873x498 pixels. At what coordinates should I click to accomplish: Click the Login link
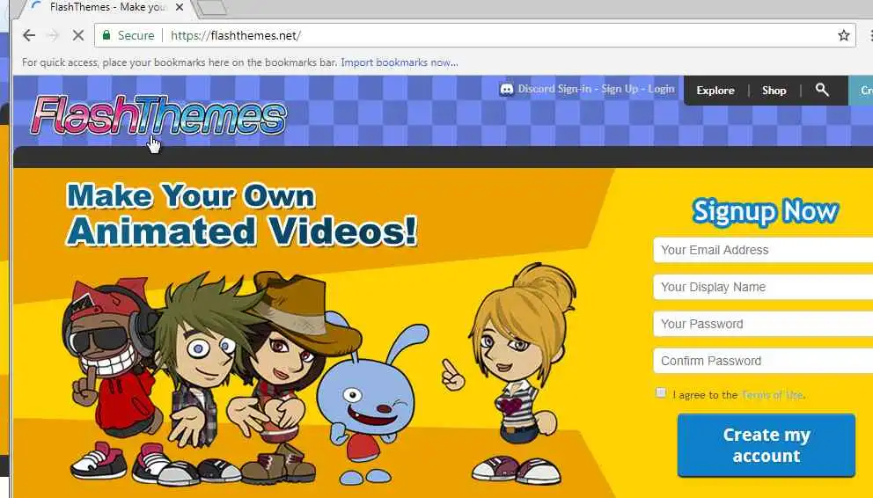click(x=661, y=89)
